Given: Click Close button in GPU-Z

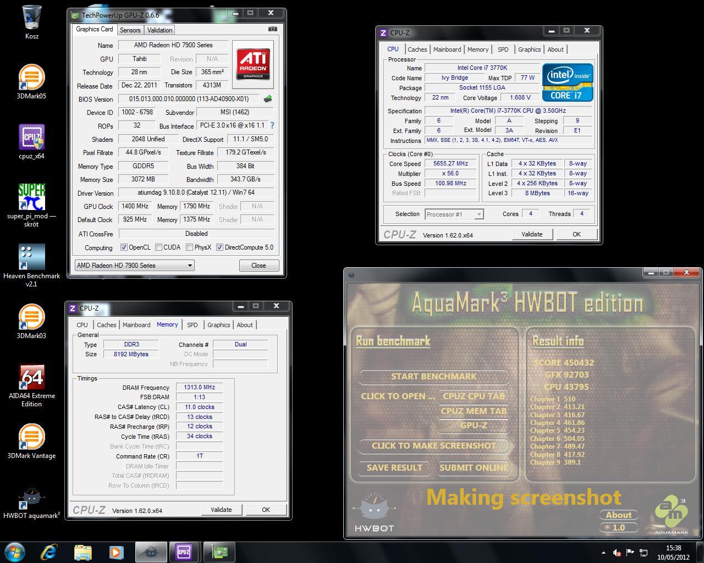Looking at the screenshot, I should click(x=258, y=265).
